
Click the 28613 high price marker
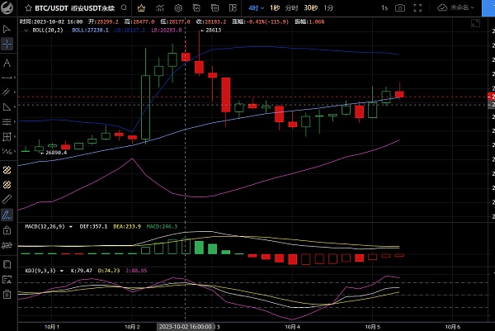(210, 31)
